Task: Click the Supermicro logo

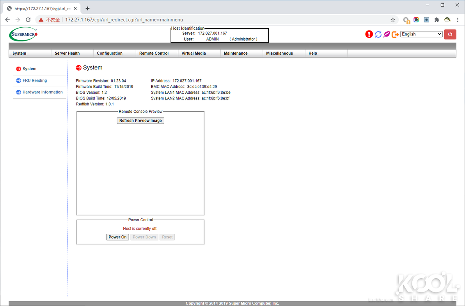Action: 23,34
